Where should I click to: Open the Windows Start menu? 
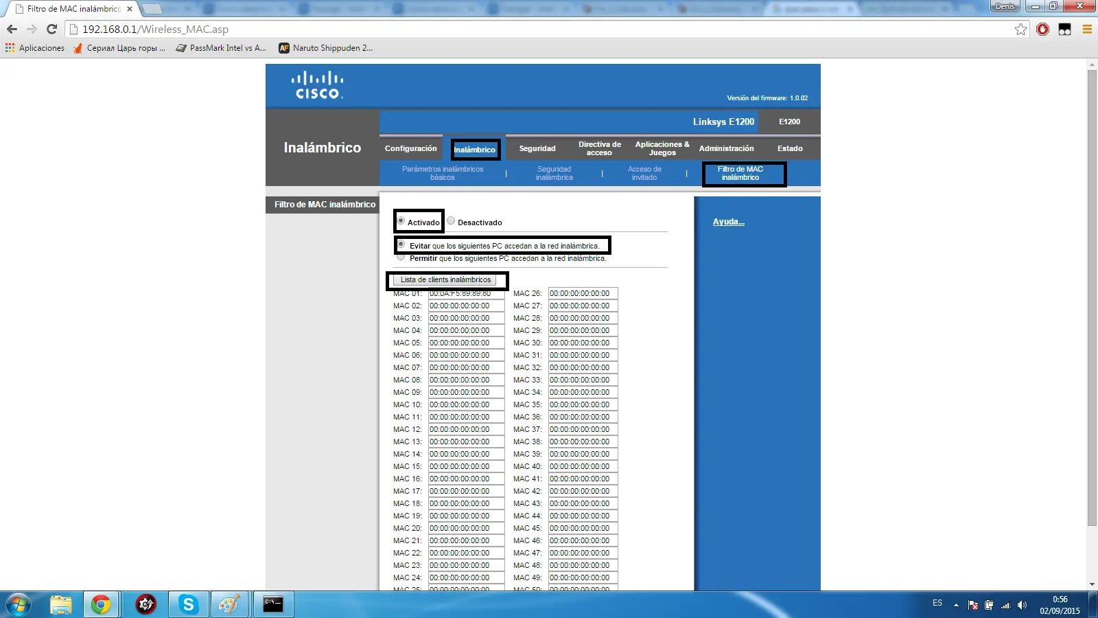19,604
